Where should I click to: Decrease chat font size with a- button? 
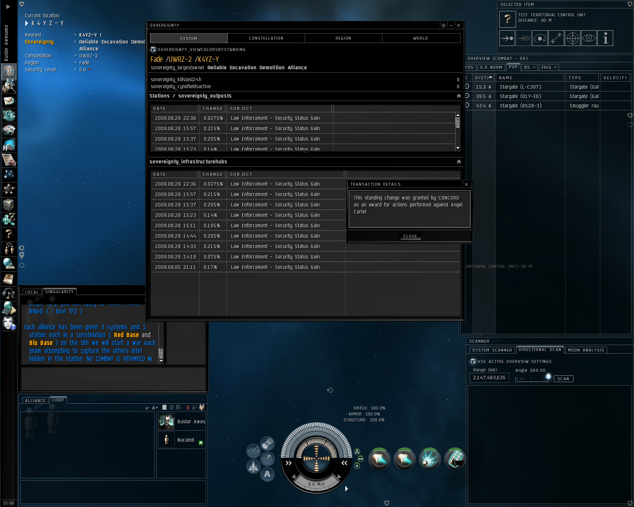[x=147, y=408]
